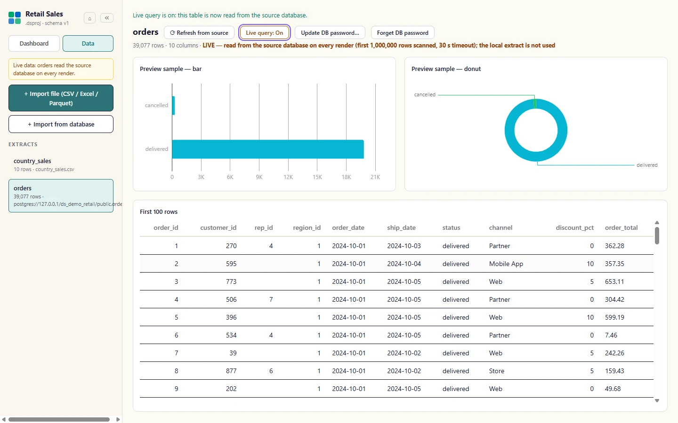Screen dimensions: 678x423
Task: Switch to the Data tab
Action: 88,43
